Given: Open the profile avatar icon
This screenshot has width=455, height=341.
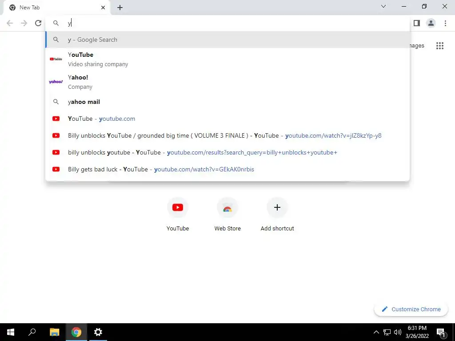Looking at the screenshot, I should 431,23.
